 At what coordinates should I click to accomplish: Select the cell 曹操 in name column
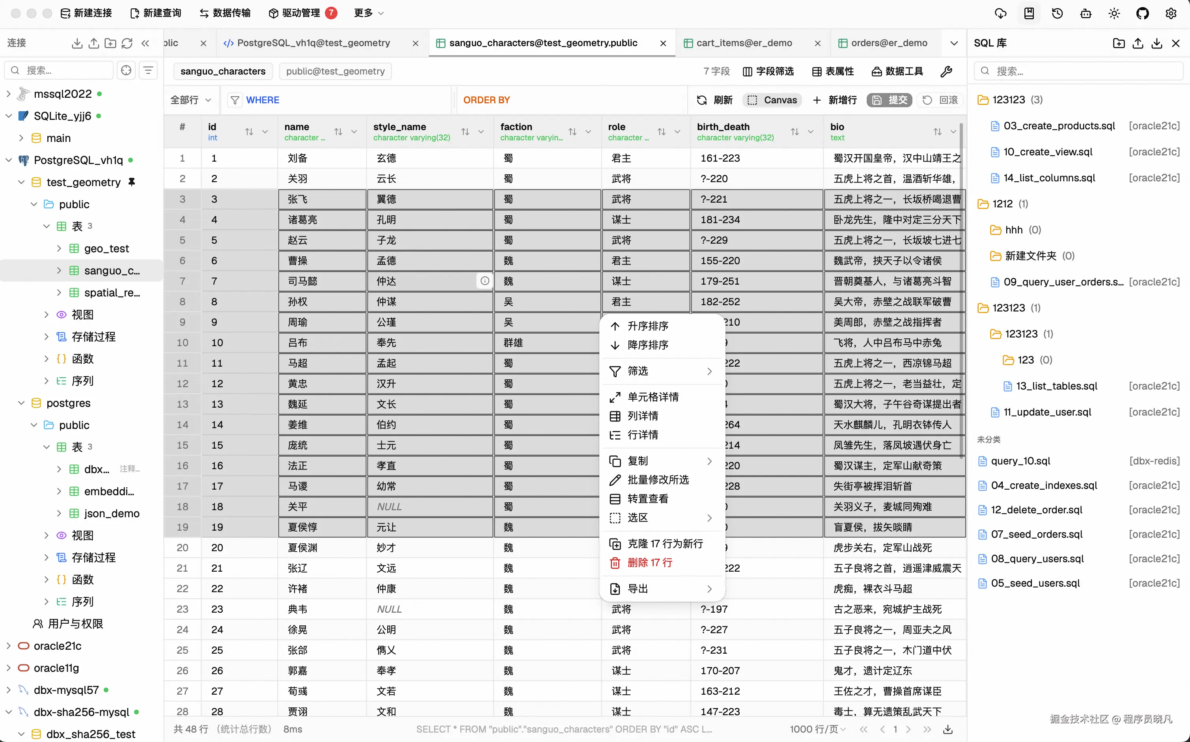click(x=323, y=261)
